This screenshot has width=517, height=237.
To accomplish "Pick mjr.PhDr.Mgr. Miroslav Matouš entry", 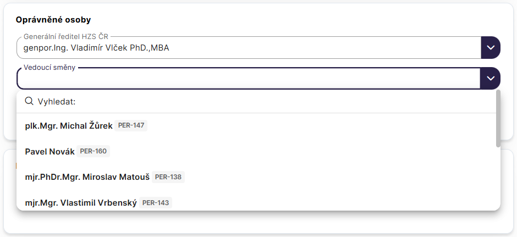I will [x=87, y=177].
